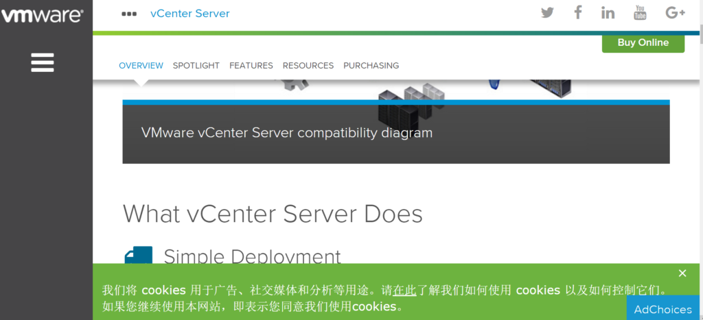Click the Simple Deployment truck icon
703x320 pixels.
point(138,255)
